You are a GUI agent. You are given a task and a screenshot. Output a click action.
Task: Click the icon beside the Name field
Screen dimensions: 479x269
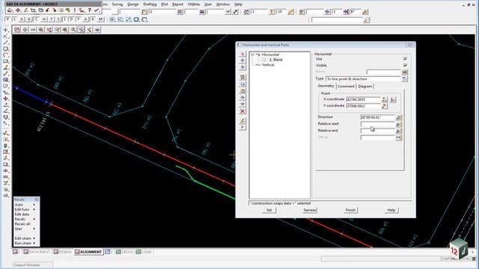click(405, 72)
